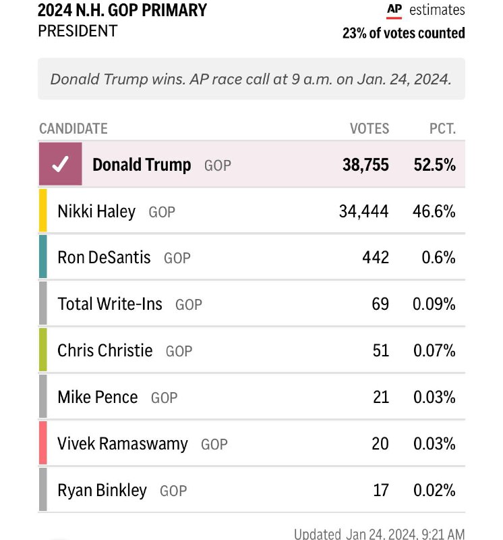Click Ron DeSantis's teal color bar
This screenshot has width=503, height=540.
click(43, 257)
